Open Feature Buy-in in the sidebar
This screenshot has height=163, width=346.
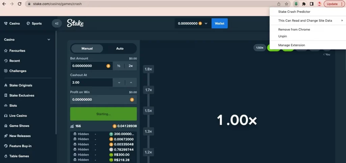[18, 146]
